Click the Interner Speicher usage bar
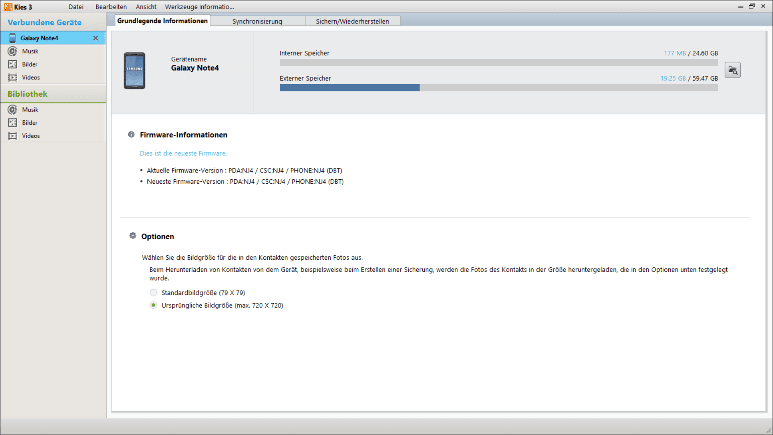Viewport: 773px width, 435px height. [x=499, y=63]
